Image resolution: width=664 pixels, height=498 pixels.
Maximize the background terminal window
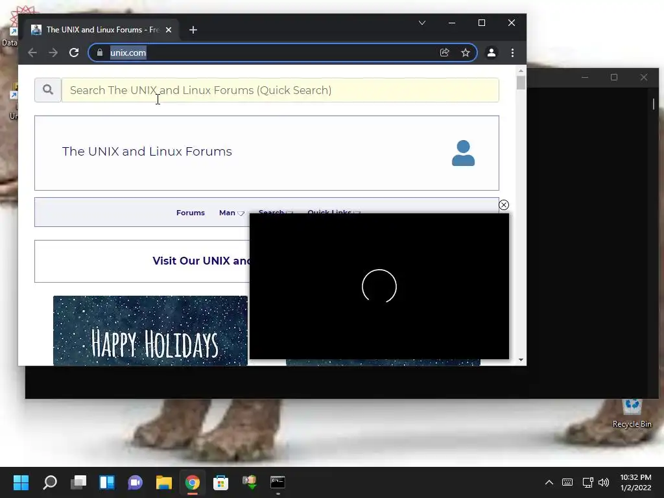tap(614, 77)
